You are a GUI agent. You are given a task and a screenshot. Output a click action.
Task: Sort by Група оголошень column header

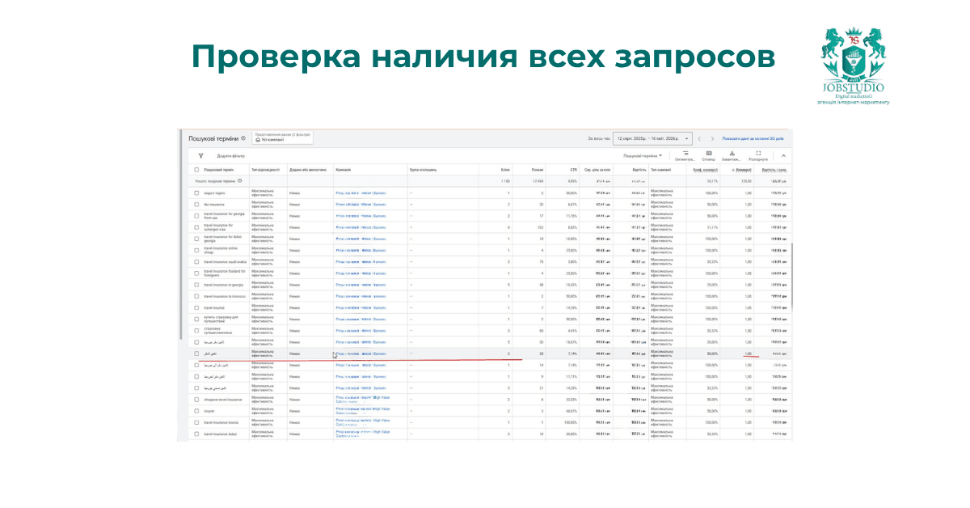[423, 170]
